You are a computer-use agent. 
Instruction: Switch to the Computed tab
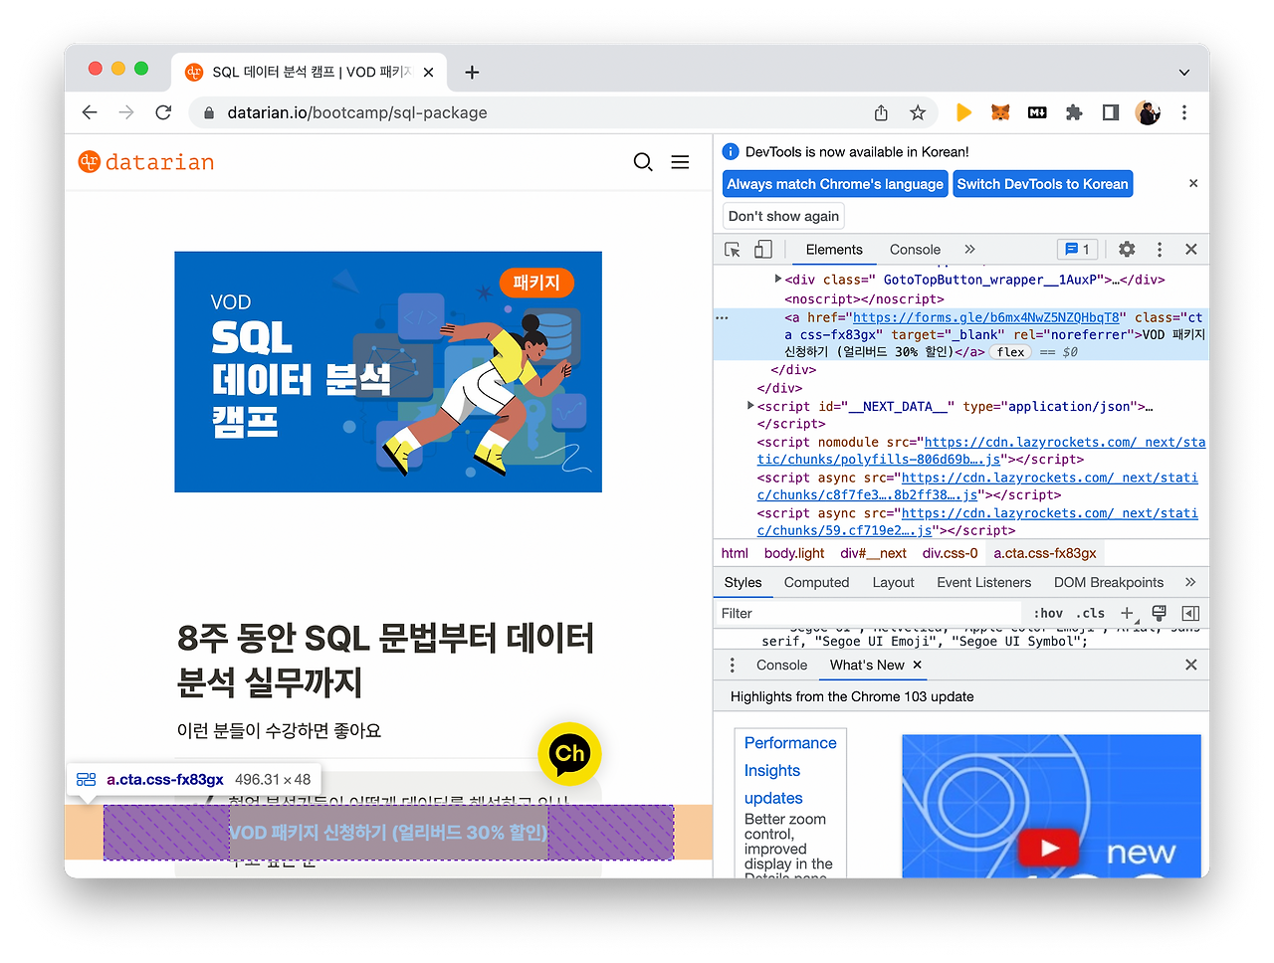coord(816,583)
